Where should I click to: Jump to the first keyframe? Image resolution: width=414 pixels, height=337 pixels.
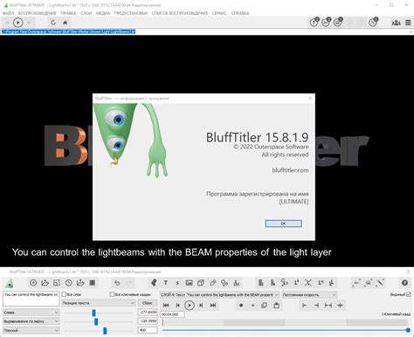pyautogui.click(x=166, y=306)
